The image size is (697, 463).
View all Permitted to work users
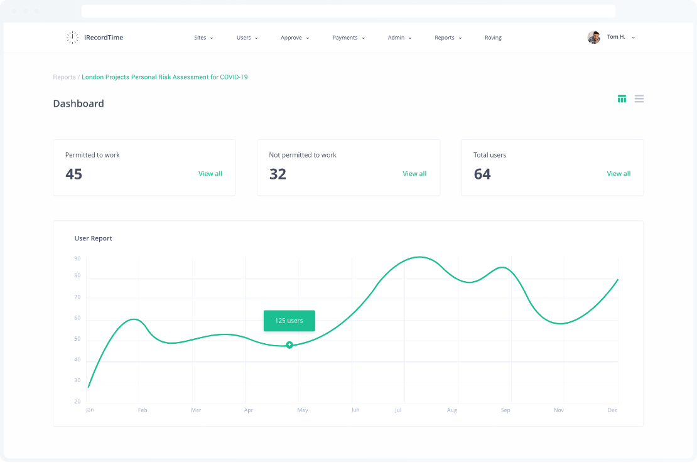click(x=210, y=174)
